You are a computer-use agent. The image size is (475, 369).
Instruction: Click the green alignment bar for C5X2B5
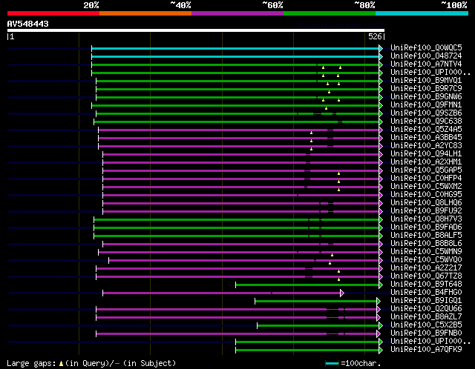click(318, 326)
